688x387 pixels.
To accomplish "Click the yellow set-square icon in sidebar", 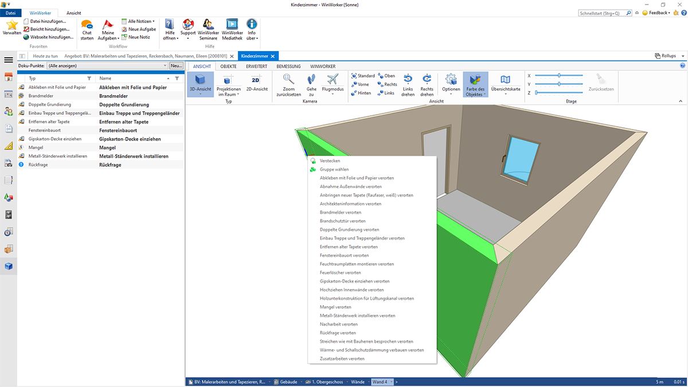I will (x=8, y=146).
